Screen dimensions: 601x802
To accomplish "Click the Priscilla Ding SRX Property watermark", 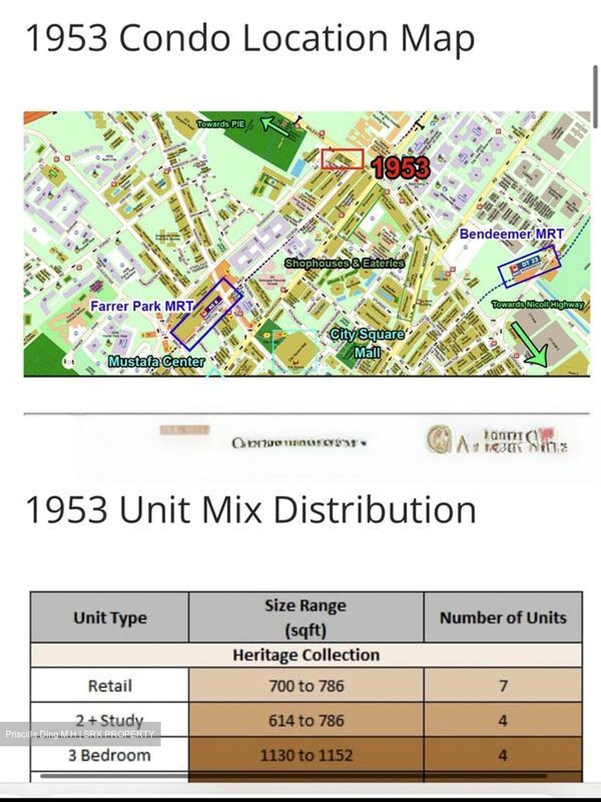I will (80, 734).
